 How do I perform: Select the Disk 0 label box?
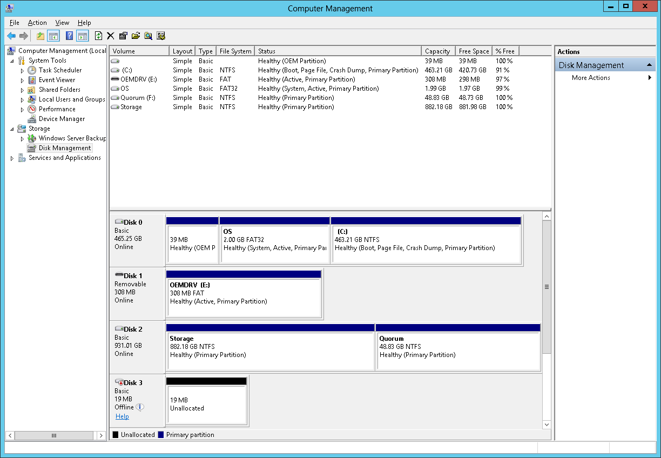click(x=137, y=240)
